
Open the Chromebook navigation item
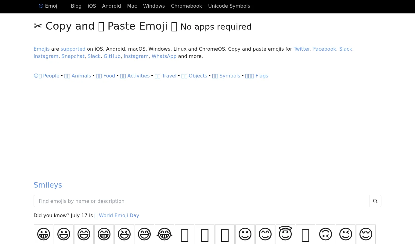[x=186, y=6]
